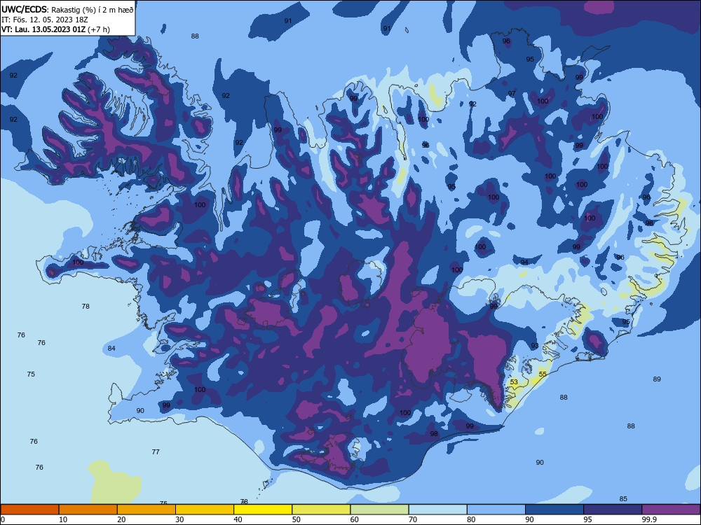
Task: Pick the purple above-99.9 legend swatch
Action: point(671,510)
